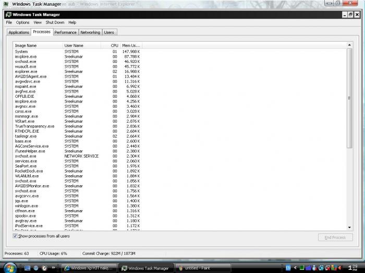Select the AVGIDSMonitor.exe process
The height and width of the screenshot is (273, 365).
coord(78,186)
